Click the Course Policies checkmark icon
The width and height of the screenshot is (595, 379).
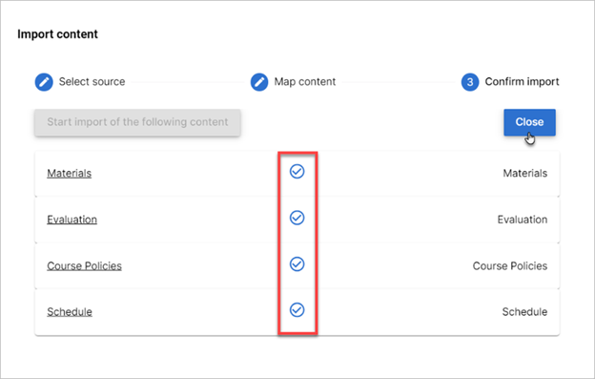click(x=297, y=263)
